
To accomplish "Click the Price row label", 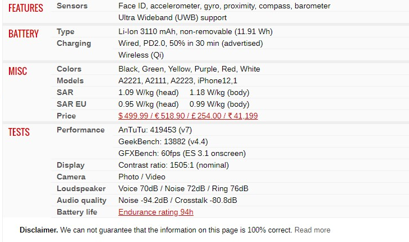I will [66, 116].
